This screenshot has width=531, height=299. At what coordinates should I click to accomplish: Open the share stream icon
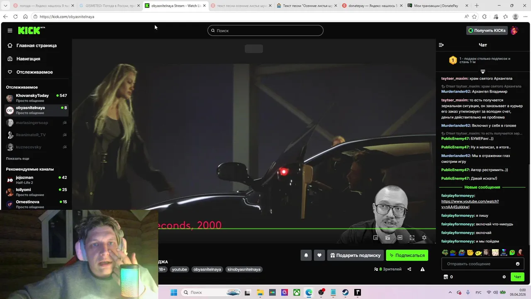[x=409, y=269]
